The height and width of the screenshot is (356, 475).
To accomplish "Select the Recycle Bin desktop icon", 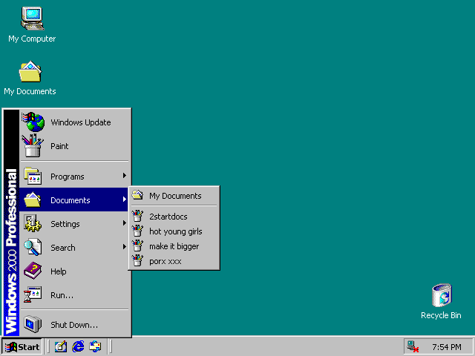I will (x=442, y=295).
